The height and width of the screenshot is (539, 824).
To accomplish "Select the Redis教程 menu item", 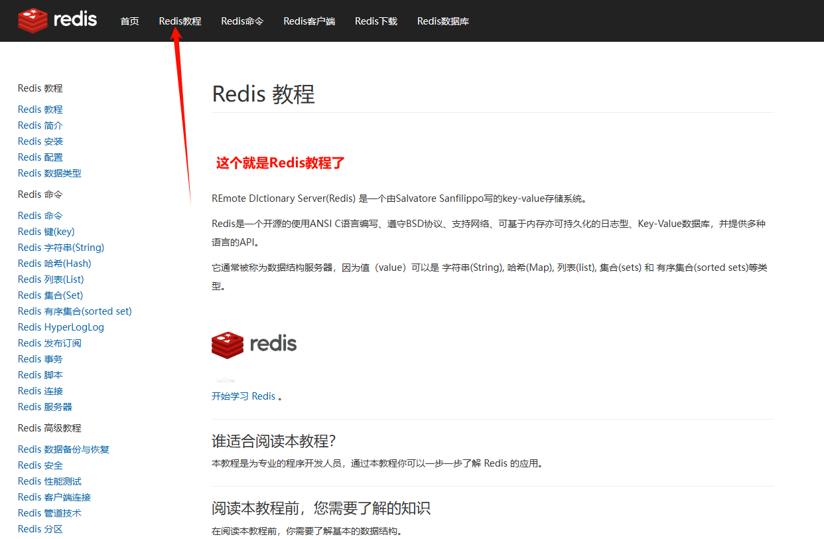I will pos(179,21).
